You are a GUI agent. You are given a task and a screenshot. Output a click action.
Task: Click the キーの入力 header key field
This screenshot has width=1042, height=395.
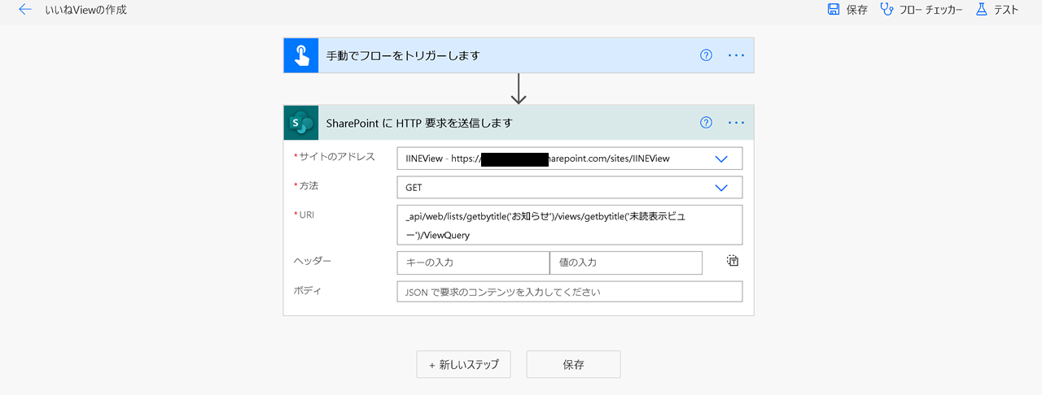click(x=473, y=263)
